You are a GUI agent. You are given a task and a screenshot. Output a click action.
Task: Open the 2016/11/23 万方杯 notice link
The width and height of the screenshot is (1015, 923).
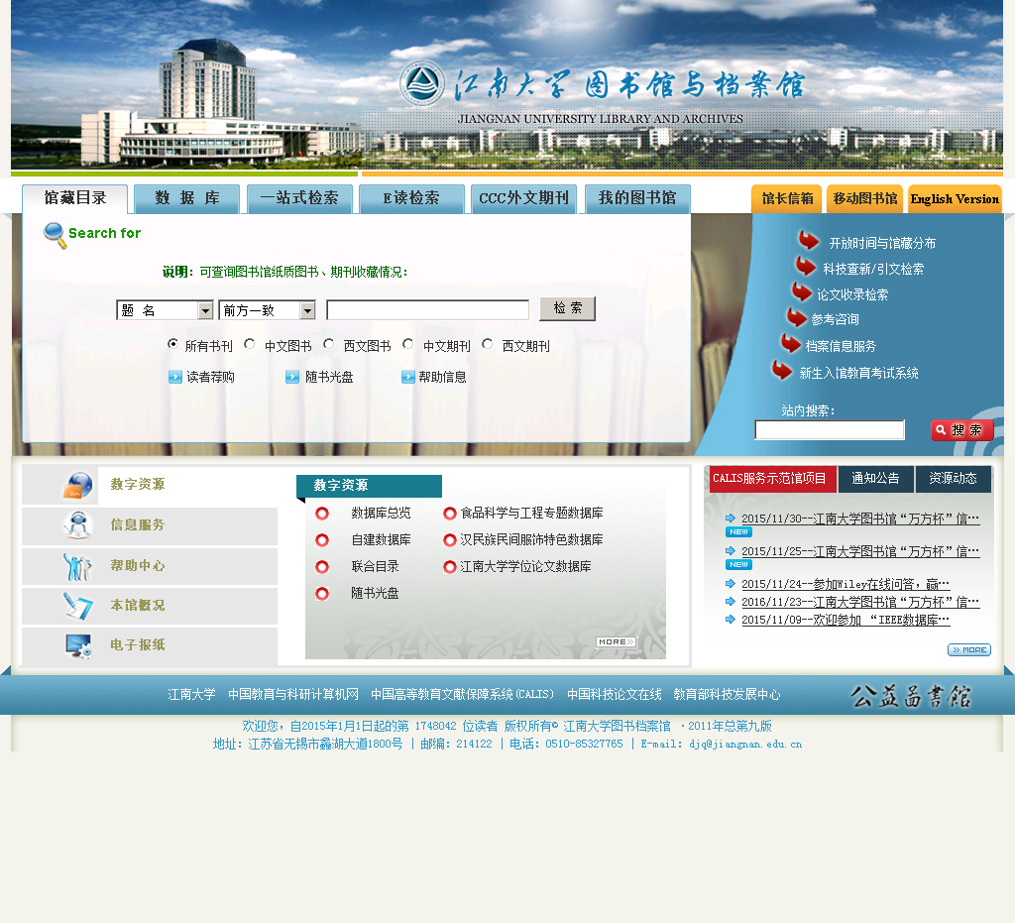click(860, 602)
